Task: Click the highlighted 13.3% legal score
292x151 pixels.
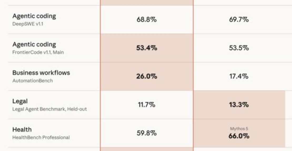Action: pyautogui.click(x=239, y=105)
